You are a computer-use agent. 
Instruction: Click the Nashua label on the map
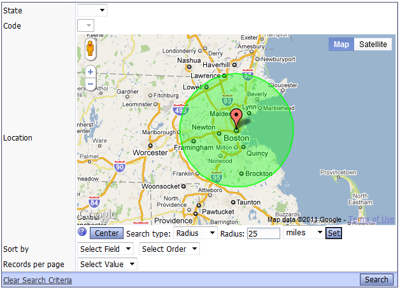click(189, 60)
